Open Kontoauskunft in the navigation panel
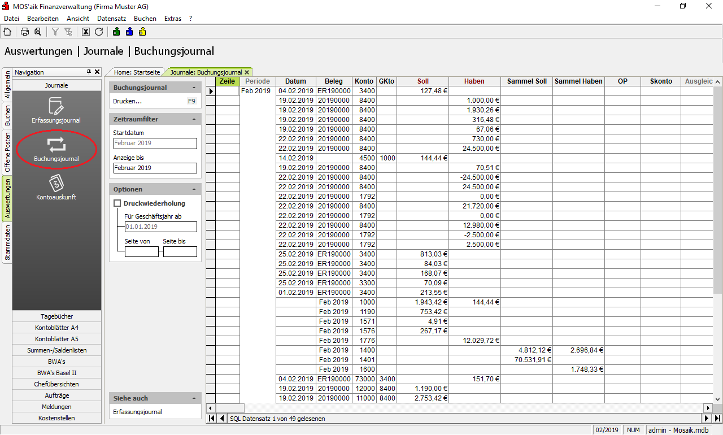723x435 pixels. pos(56,188)
